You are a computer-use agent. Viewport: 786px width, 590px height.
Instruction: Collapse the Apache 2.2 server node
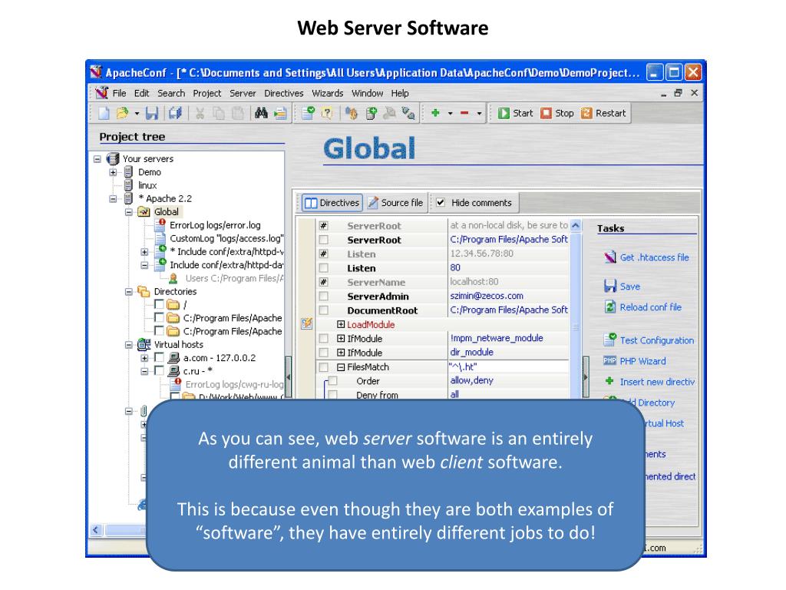tap(113, 199)
